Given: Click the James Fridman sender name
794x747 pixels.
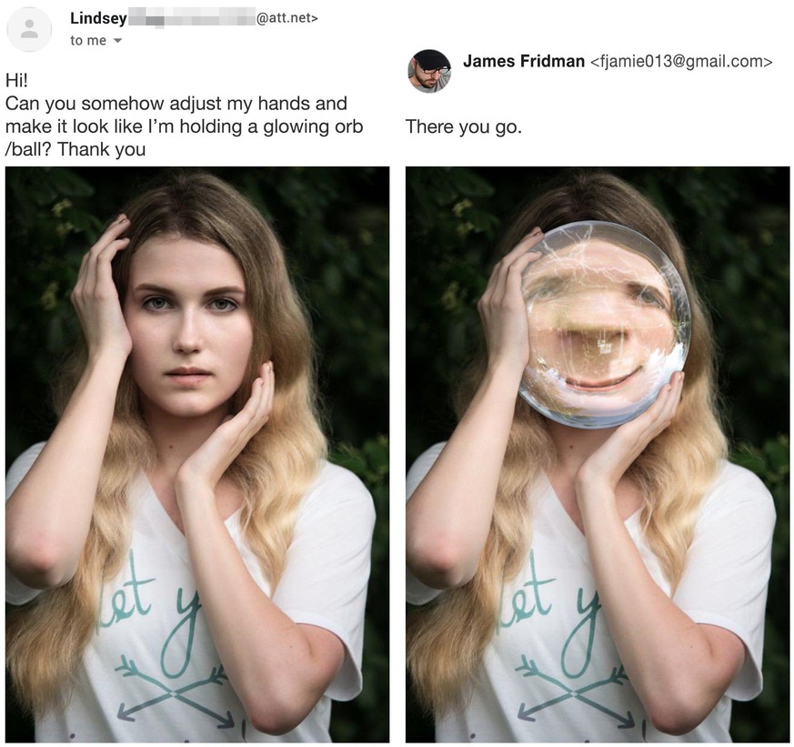Looking at the screenshot, I should (x=524, y=61).
